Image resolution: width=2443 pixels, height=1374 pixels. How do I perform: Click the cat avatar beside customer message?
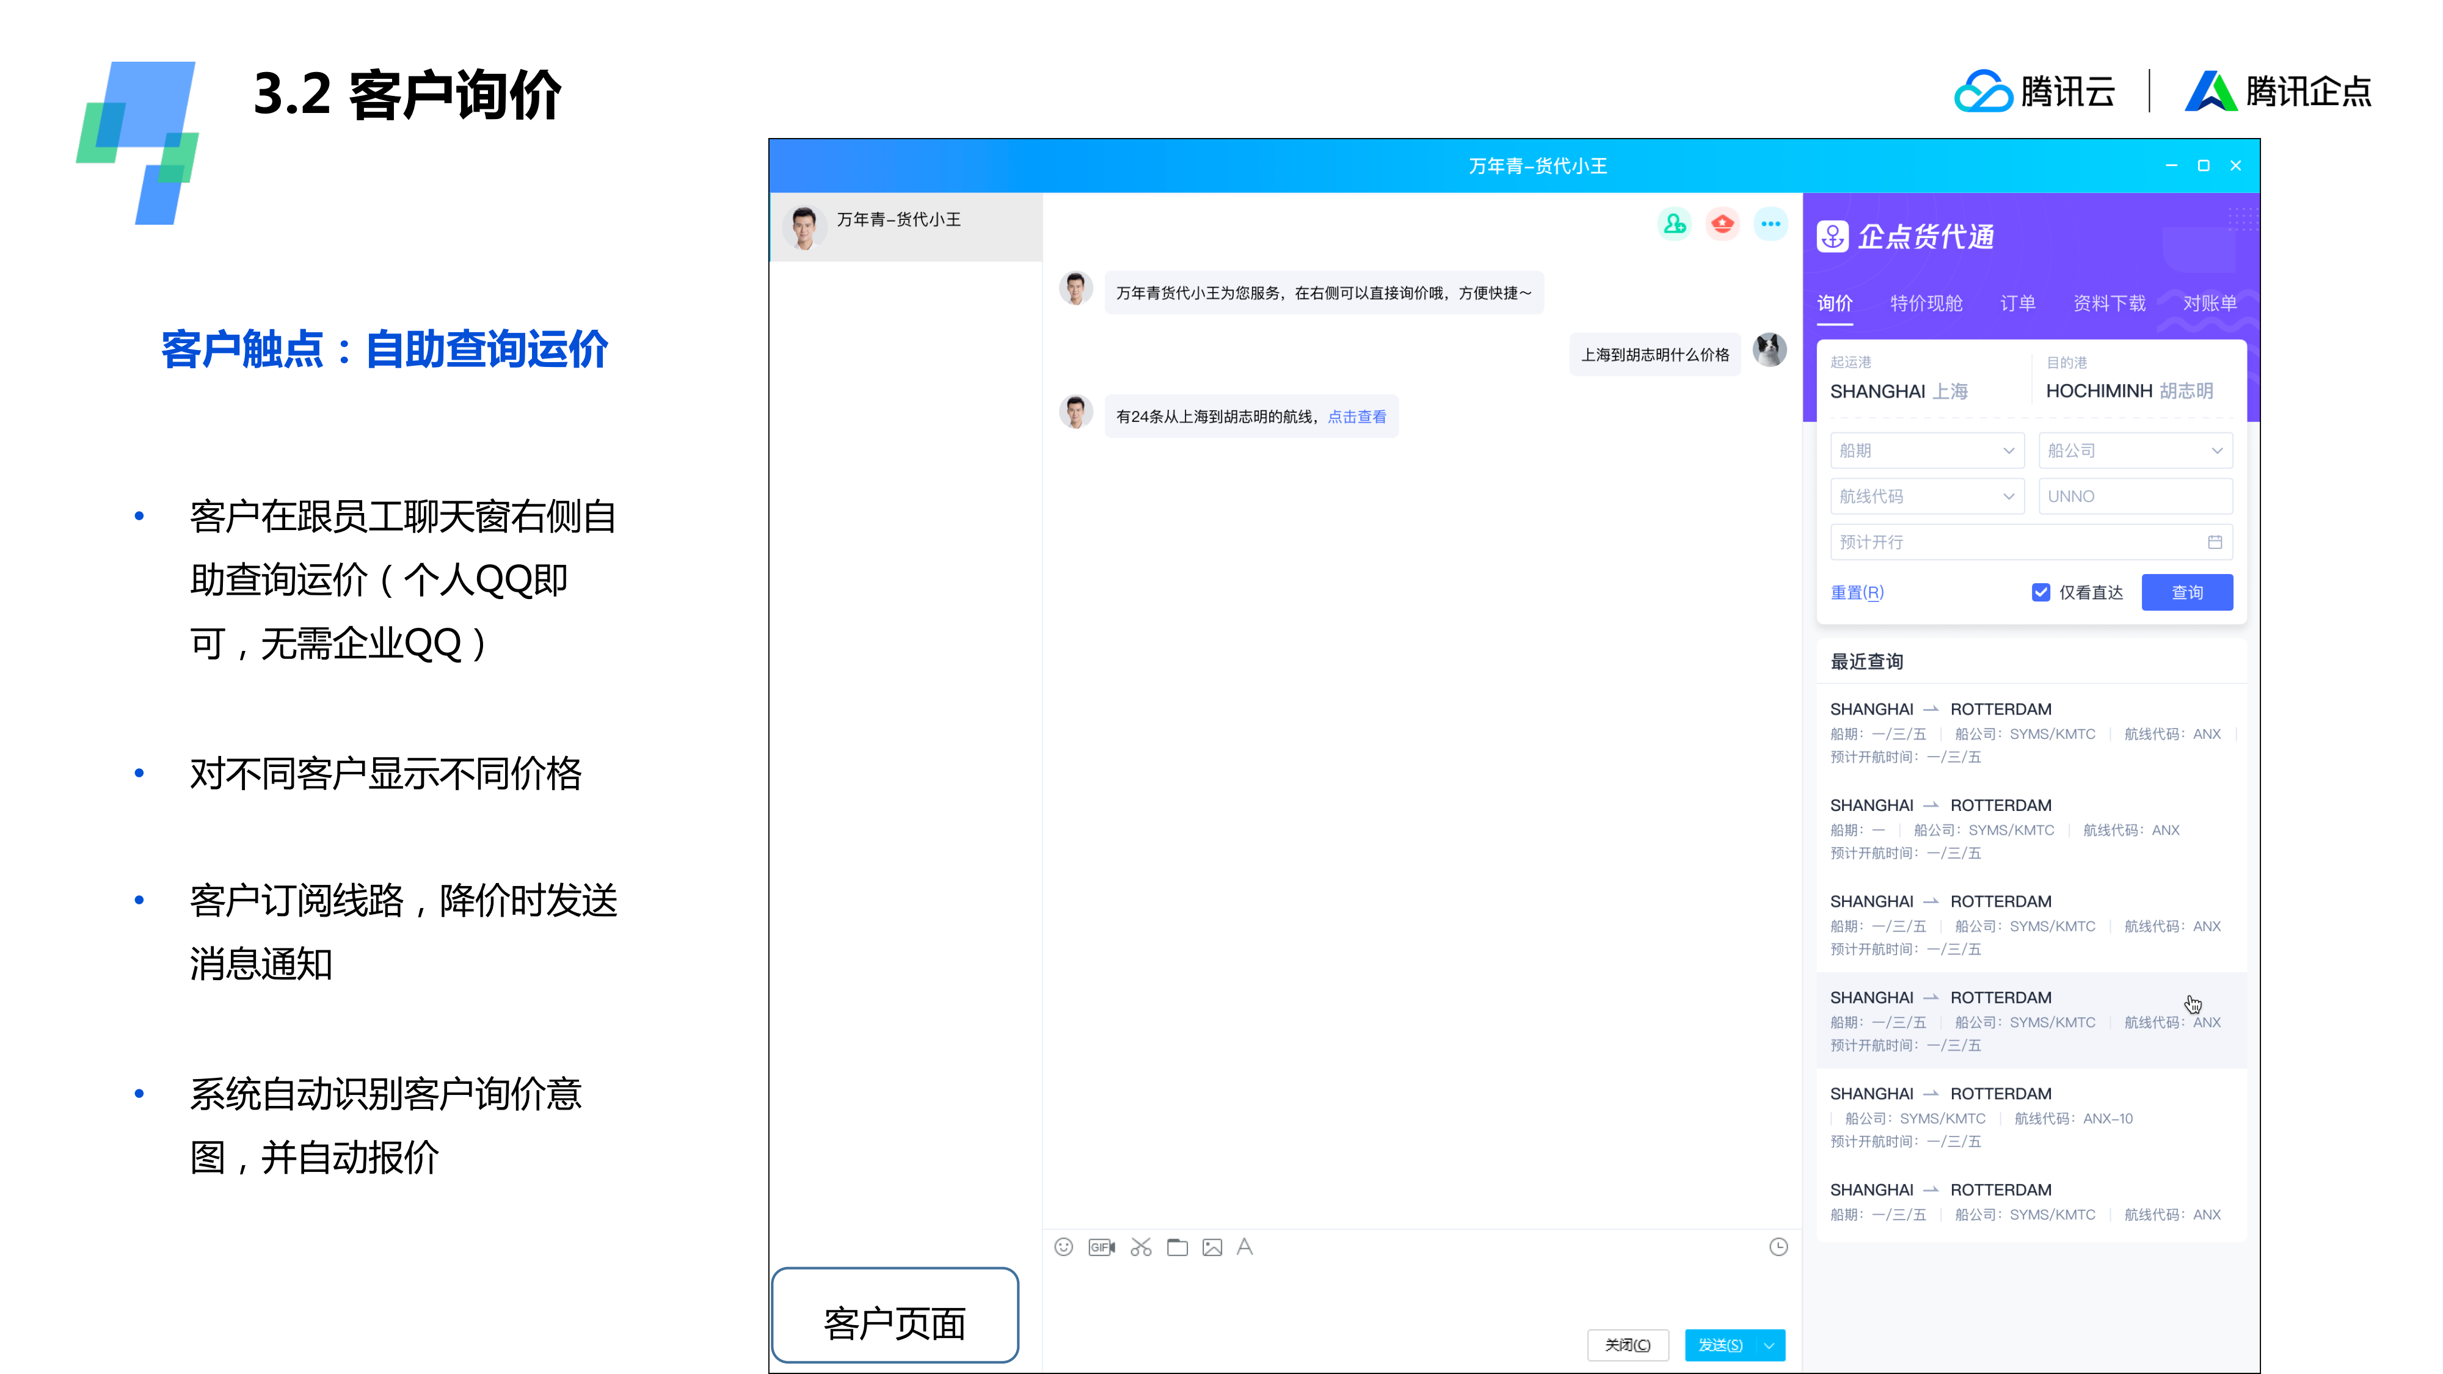[x=1770, y=350]
